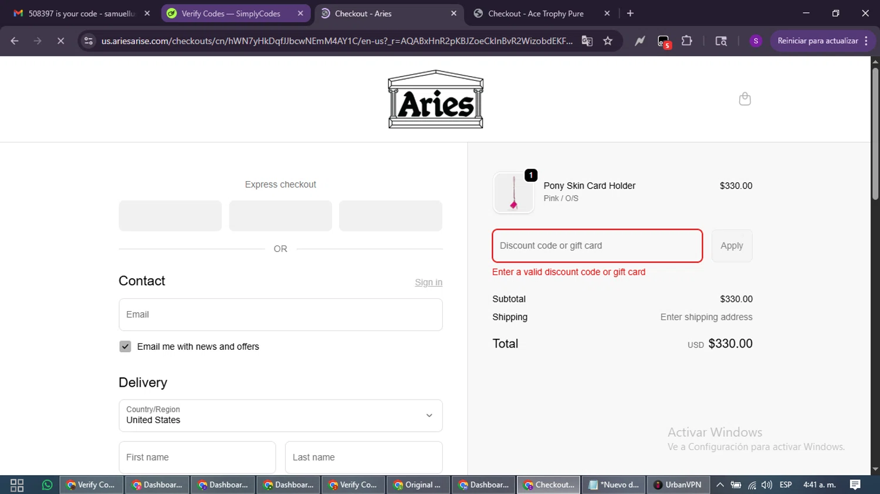Open the shopping bag cart icon
Screen dimensions: 880x494
744,99
